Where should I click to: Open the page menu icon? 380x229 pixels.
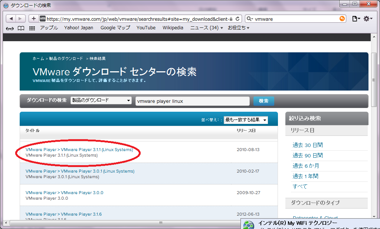coord(356,19)
